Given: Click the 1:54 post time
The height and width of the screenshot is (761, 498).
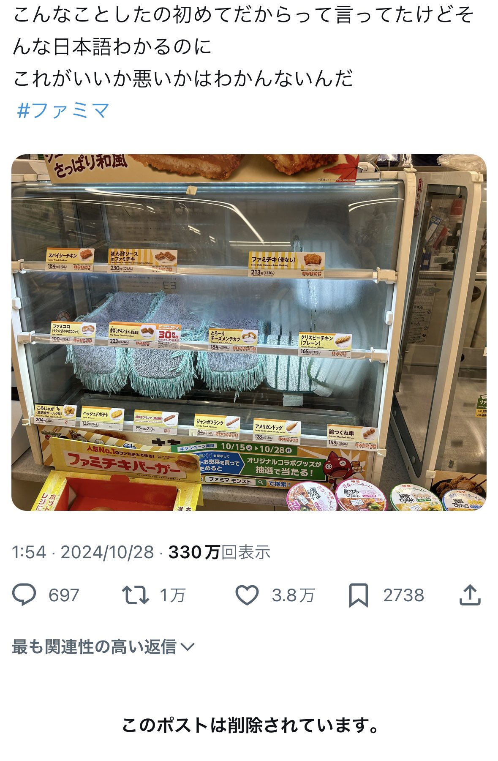Looking at the screenshot, I should point(29,552).
